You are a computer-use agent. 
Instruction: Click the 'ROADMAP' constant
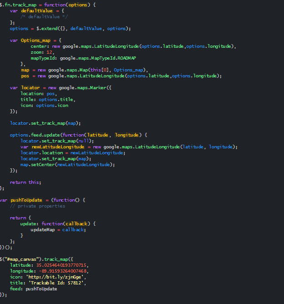tap(127, 58)
